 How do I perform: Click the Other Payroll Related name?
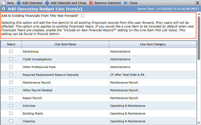tap(37, 90)
